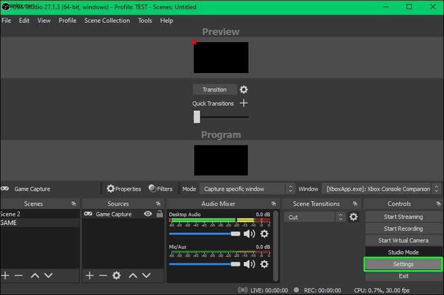This screenshot has width=444, height=295.
Task: Click Mic/Aux volume slider
Action: click(204, 264)
